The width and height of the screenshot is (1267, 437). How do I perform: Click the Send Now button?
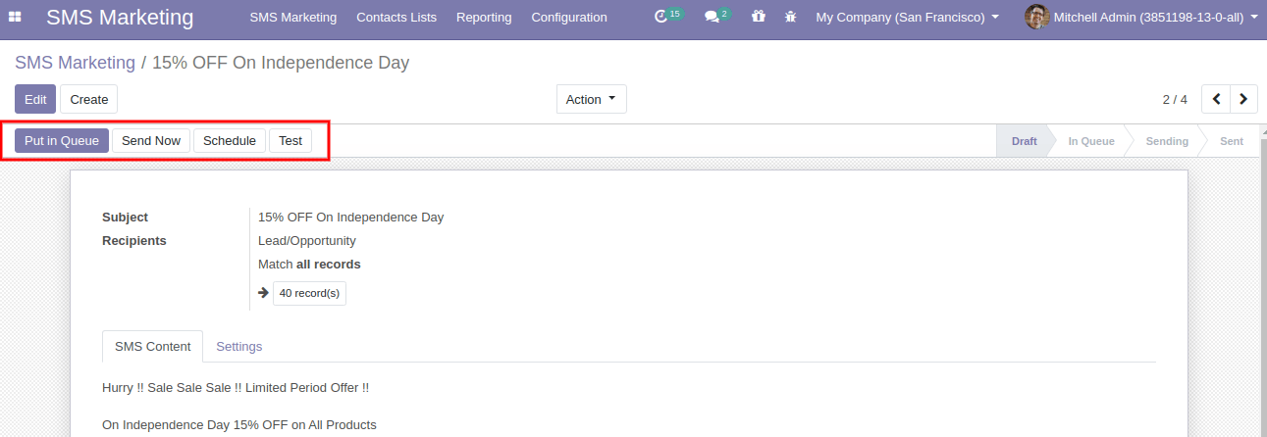[151, 140]
